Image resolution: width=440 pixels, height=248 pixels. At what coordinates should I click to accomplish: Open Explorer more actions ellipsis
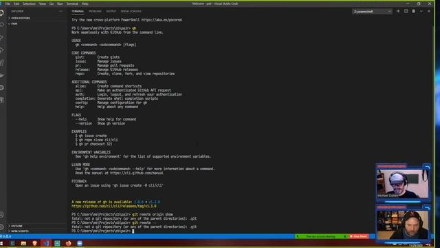pos(60,11)
